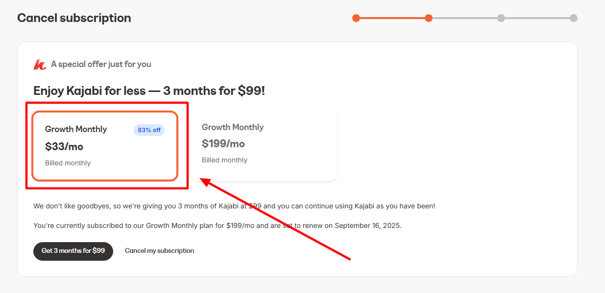605x293 pixels.
Task: Click the September 16, 2025 renewal sentence
Action: tap(218, 226)
